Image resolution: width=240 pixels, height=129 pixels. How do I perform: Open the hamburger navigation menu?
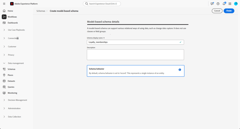pos(4,4)
